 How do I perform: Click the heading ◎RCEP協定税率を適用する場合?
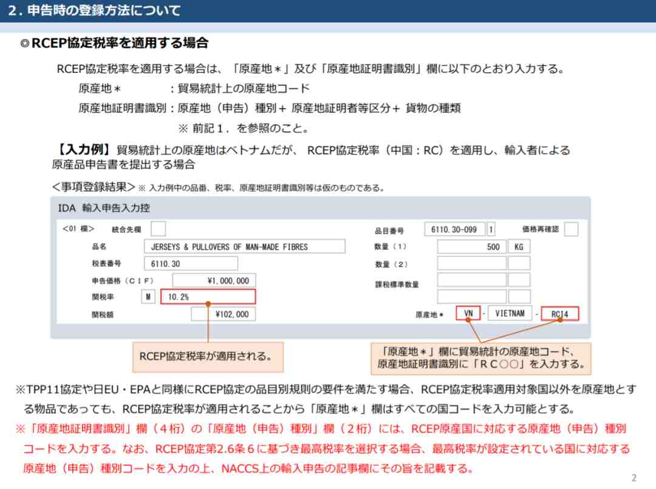click(114, 42)
